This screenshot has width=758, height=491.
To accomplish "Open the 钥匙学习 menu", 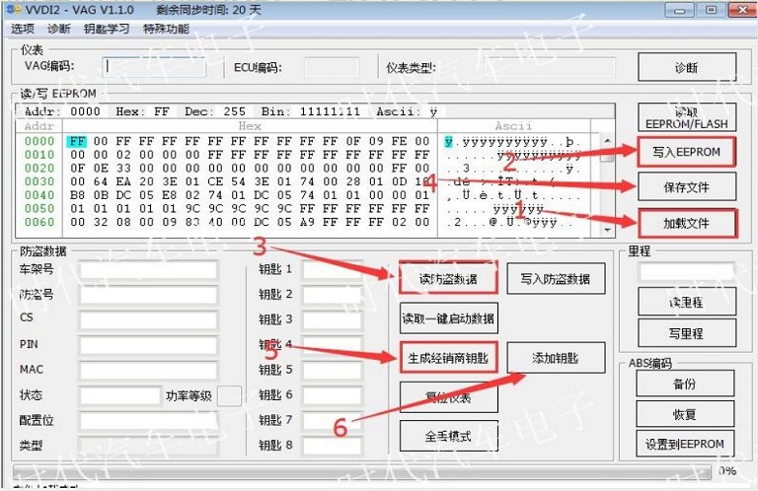I will (107, 29).
